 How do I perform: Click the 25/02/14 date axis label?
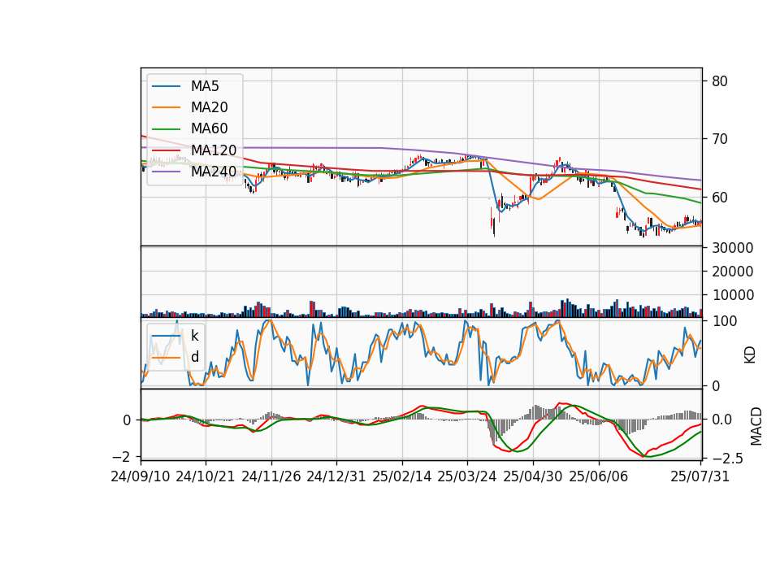[402, 476]
